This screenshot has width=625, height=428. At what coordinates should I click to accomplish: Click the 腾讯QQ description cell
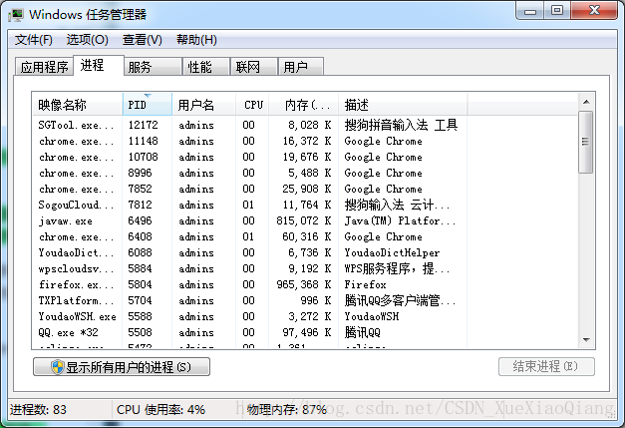pyautogui.click(x=362, y=332)
